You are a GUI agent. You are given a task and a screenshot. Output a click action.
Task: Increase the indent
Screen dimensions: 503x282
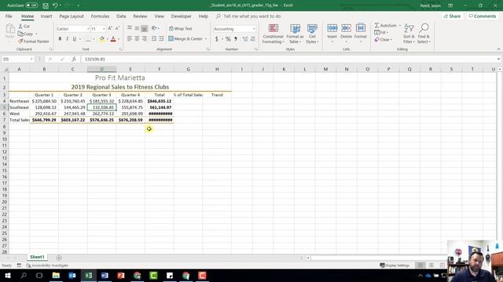coord(161,38)
